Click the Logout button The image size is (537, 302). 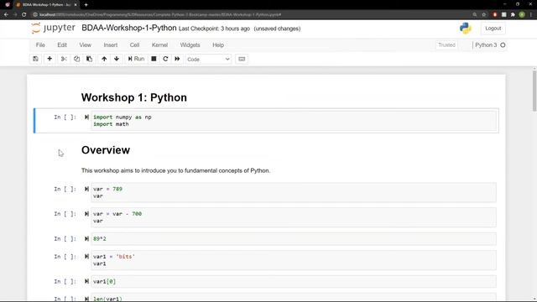coord(493,29)
